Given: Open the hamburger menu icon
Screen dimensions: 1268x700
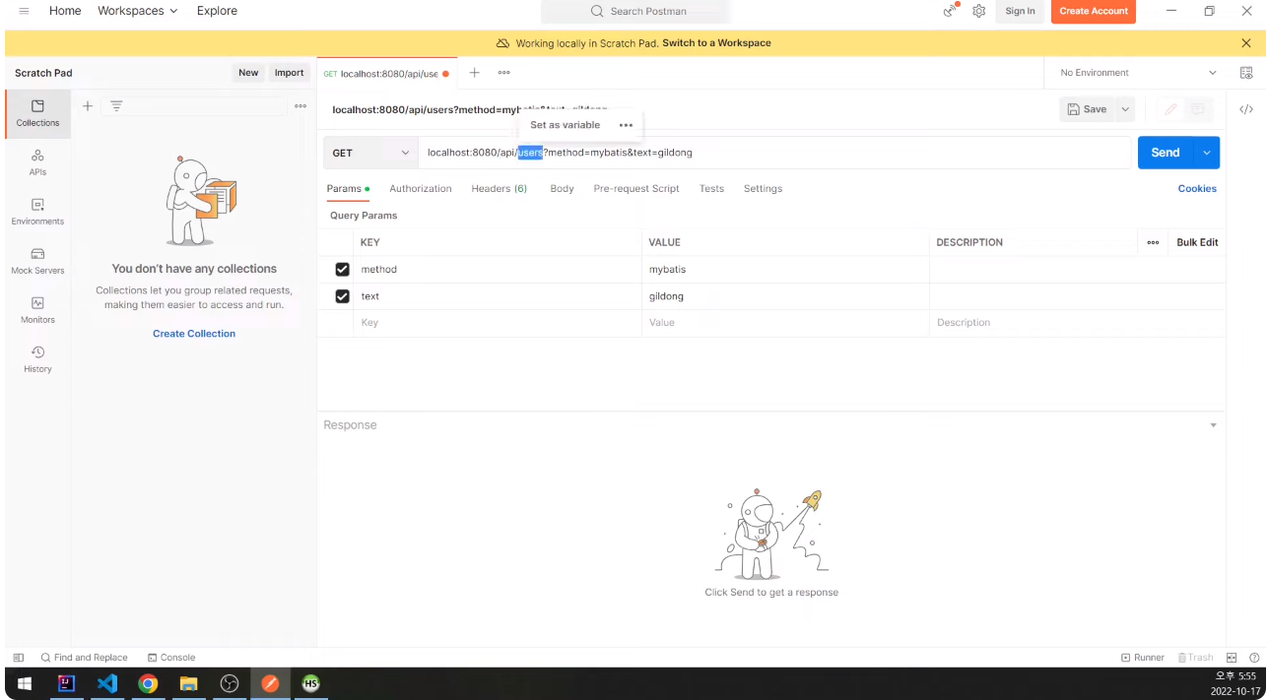Looking at the screenshot, I should coord(24,11).
